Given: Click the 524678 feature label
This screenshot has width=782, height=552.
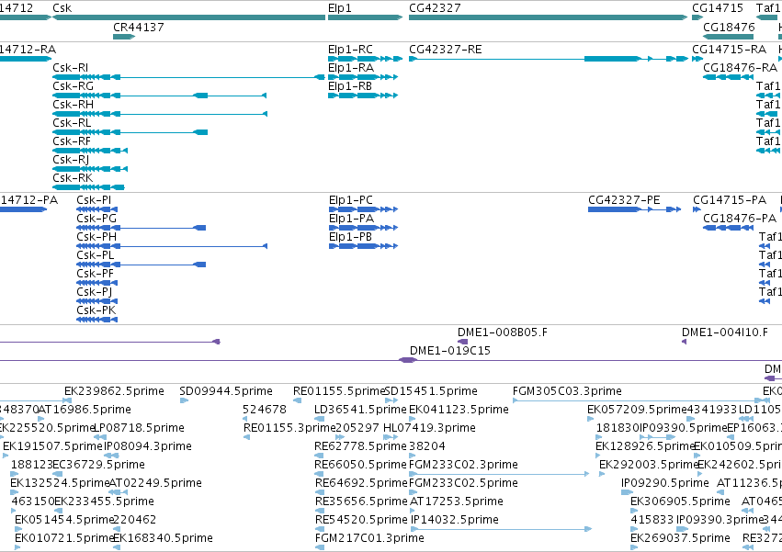Looking at the screenshot, I should pyautogui.click(x=265, y=410).
